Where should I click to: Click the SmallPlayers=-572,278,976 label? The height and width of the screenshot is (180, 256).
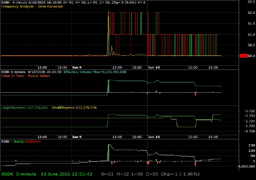(x=74, y=108)
